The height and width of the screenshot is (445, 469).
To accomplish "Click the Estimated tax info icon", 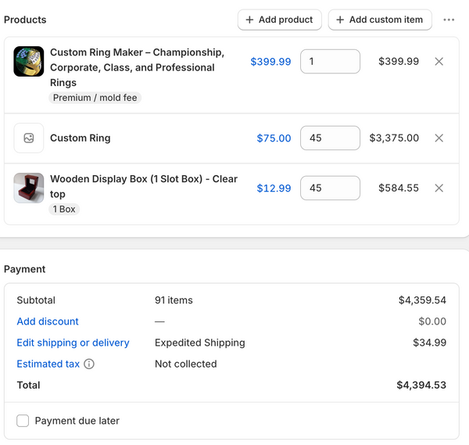I will pyautogui.click(x=89, y=364).
